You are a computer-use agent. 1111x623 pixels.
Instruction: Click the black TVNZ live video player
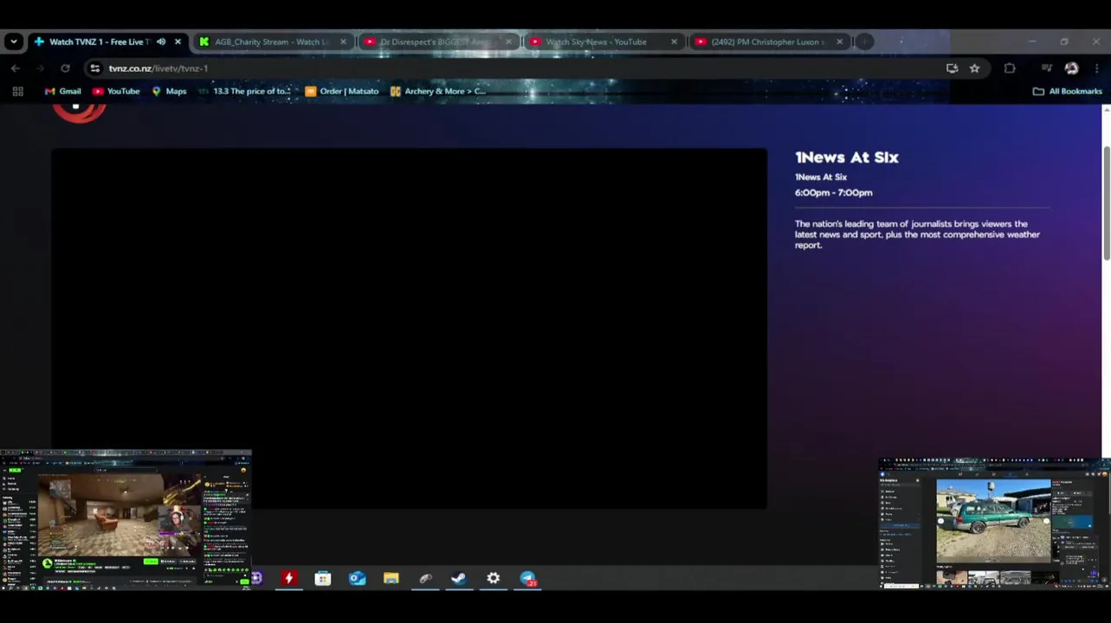coord(409,328)
